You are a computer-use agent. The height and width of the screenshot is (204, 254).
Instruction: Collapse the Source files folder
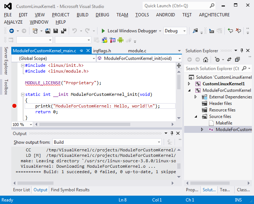196,117
